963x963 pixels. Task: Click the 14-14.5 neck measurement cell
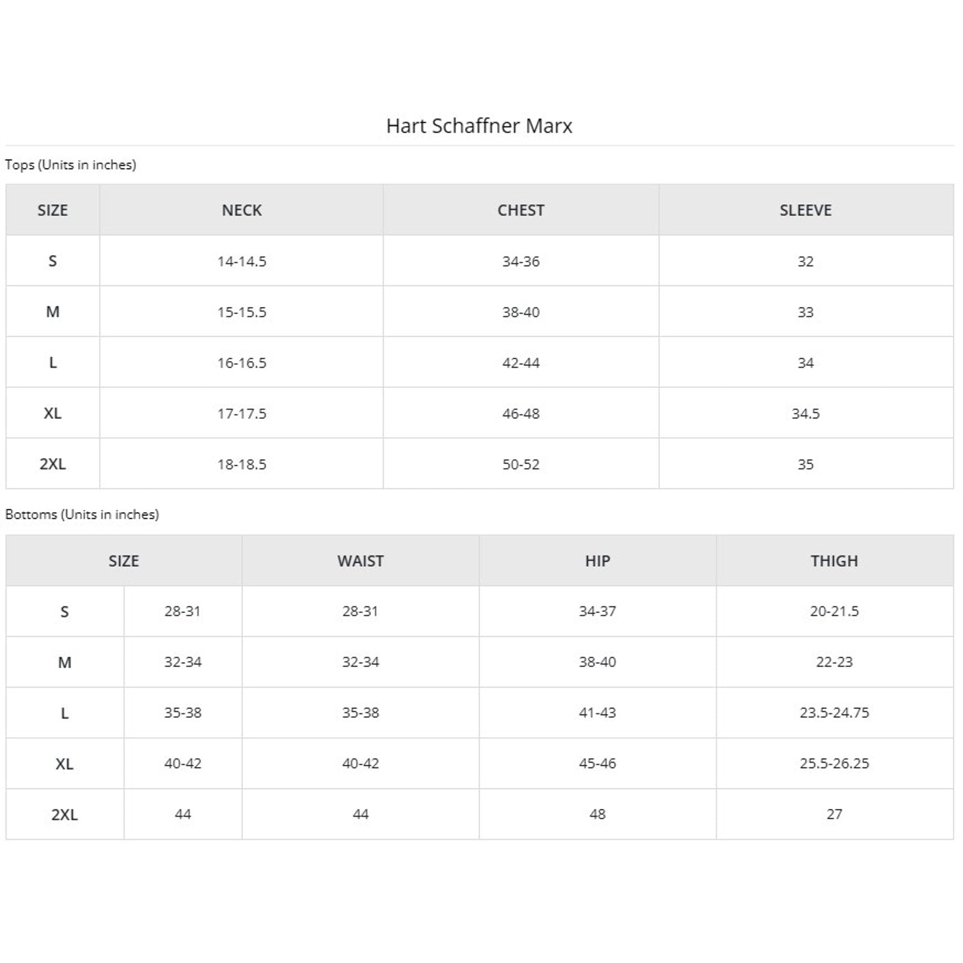pyautogui.click(x=241, y=261)
